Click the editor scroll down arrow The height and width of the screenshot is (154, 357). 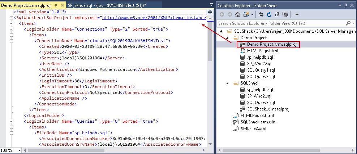tap(210, 144)
